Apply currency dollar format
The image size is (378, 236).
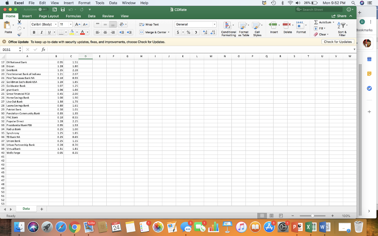(178, 32)
